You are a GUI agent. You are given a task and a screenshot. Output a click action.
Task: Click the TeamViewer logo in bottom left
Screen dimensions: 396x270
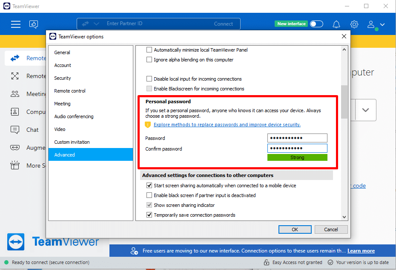coord(16,242)
